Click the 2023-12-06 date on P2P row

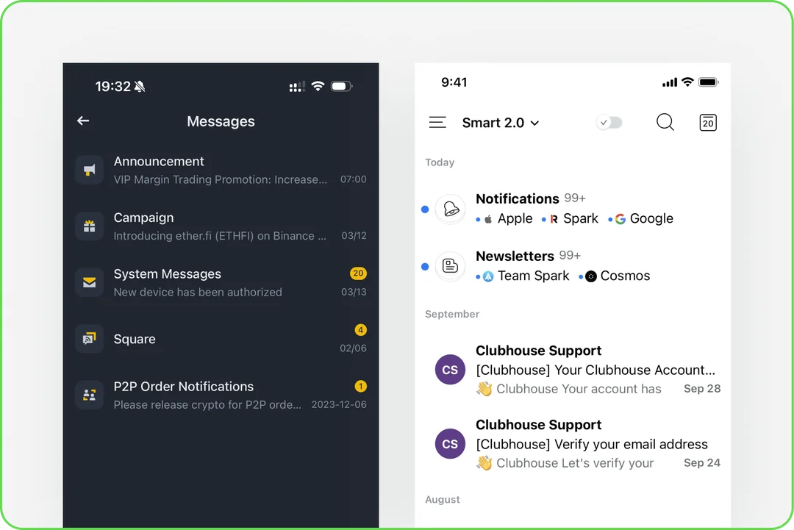tap(339, 404)
